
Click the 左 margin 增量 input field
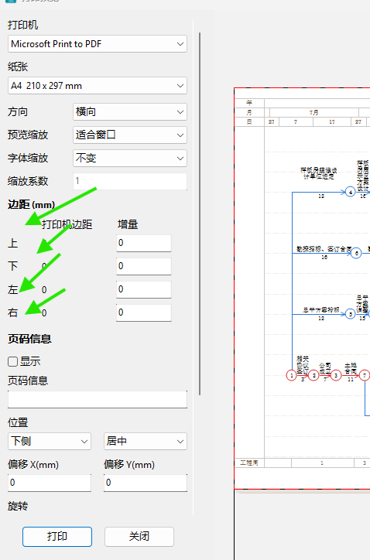point(144,289)
